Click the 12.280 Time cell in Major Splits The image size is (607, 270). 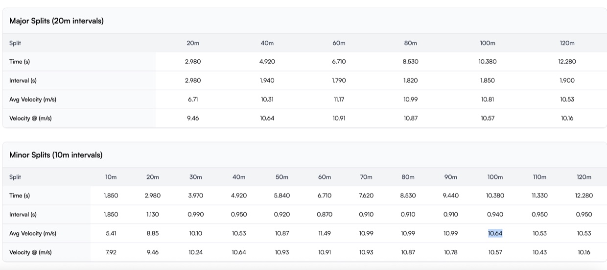click(x=567, y=62)
